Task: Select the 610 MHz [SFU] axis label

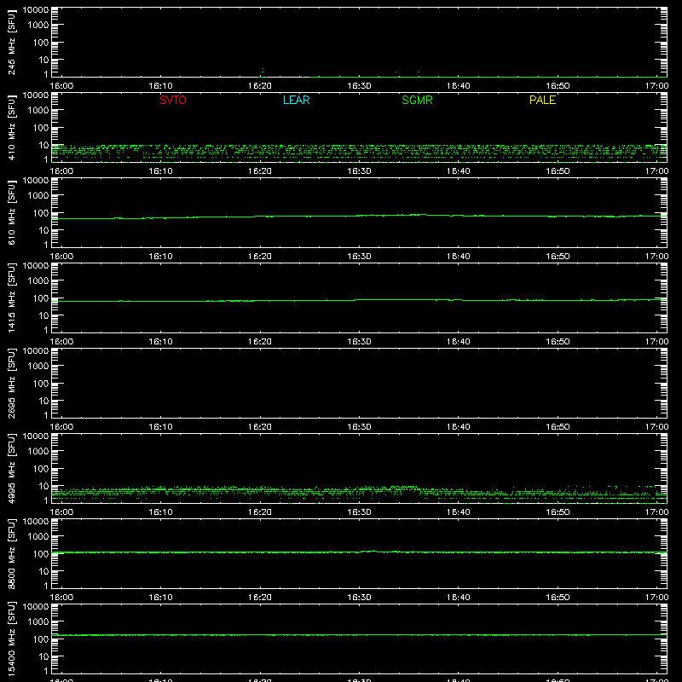Action: pos(11,213)
